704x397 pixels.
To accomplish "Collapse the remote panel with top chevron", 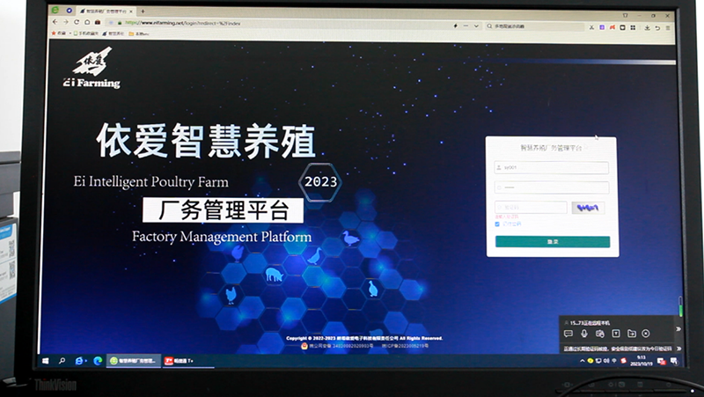I will coord(678,329).
